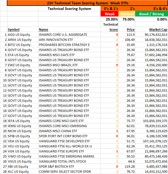The width and height of the screenshot is (168, 174).
Task: Select the 'ARKK US Equity' symbol cell
Action: [x=23, y=40]
